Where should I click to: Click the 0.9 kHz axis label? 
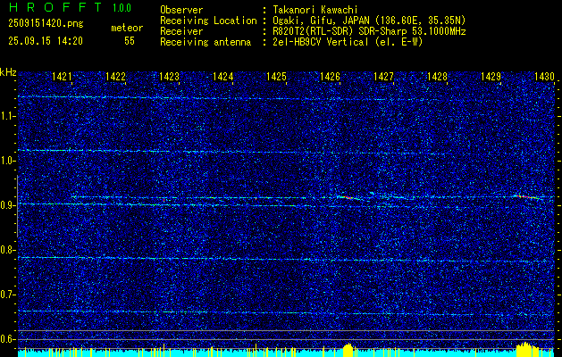point(7,205)
